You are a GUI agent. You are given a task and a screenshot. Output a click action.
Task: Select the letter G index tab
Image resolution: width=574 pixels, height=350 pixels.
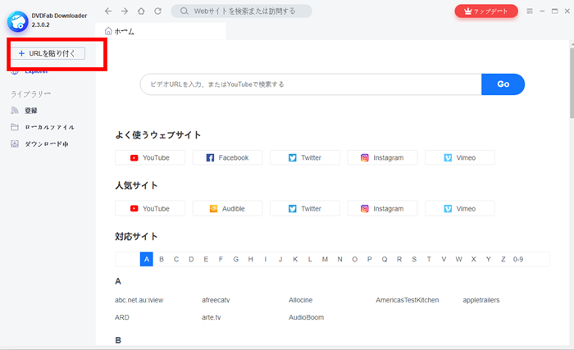[236, 259]
